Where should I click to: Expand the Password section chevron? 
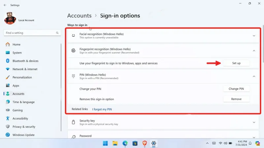[x=254, y=137]
